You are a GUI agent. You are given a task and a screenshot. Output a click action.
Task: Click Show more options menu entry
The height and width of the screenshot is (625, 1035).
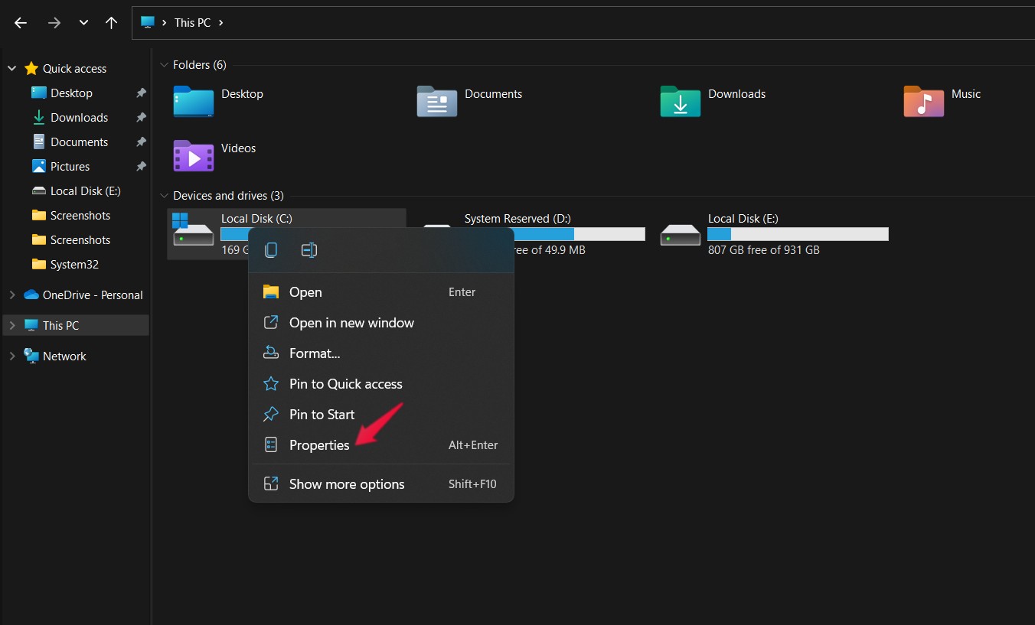coord(346,484)
